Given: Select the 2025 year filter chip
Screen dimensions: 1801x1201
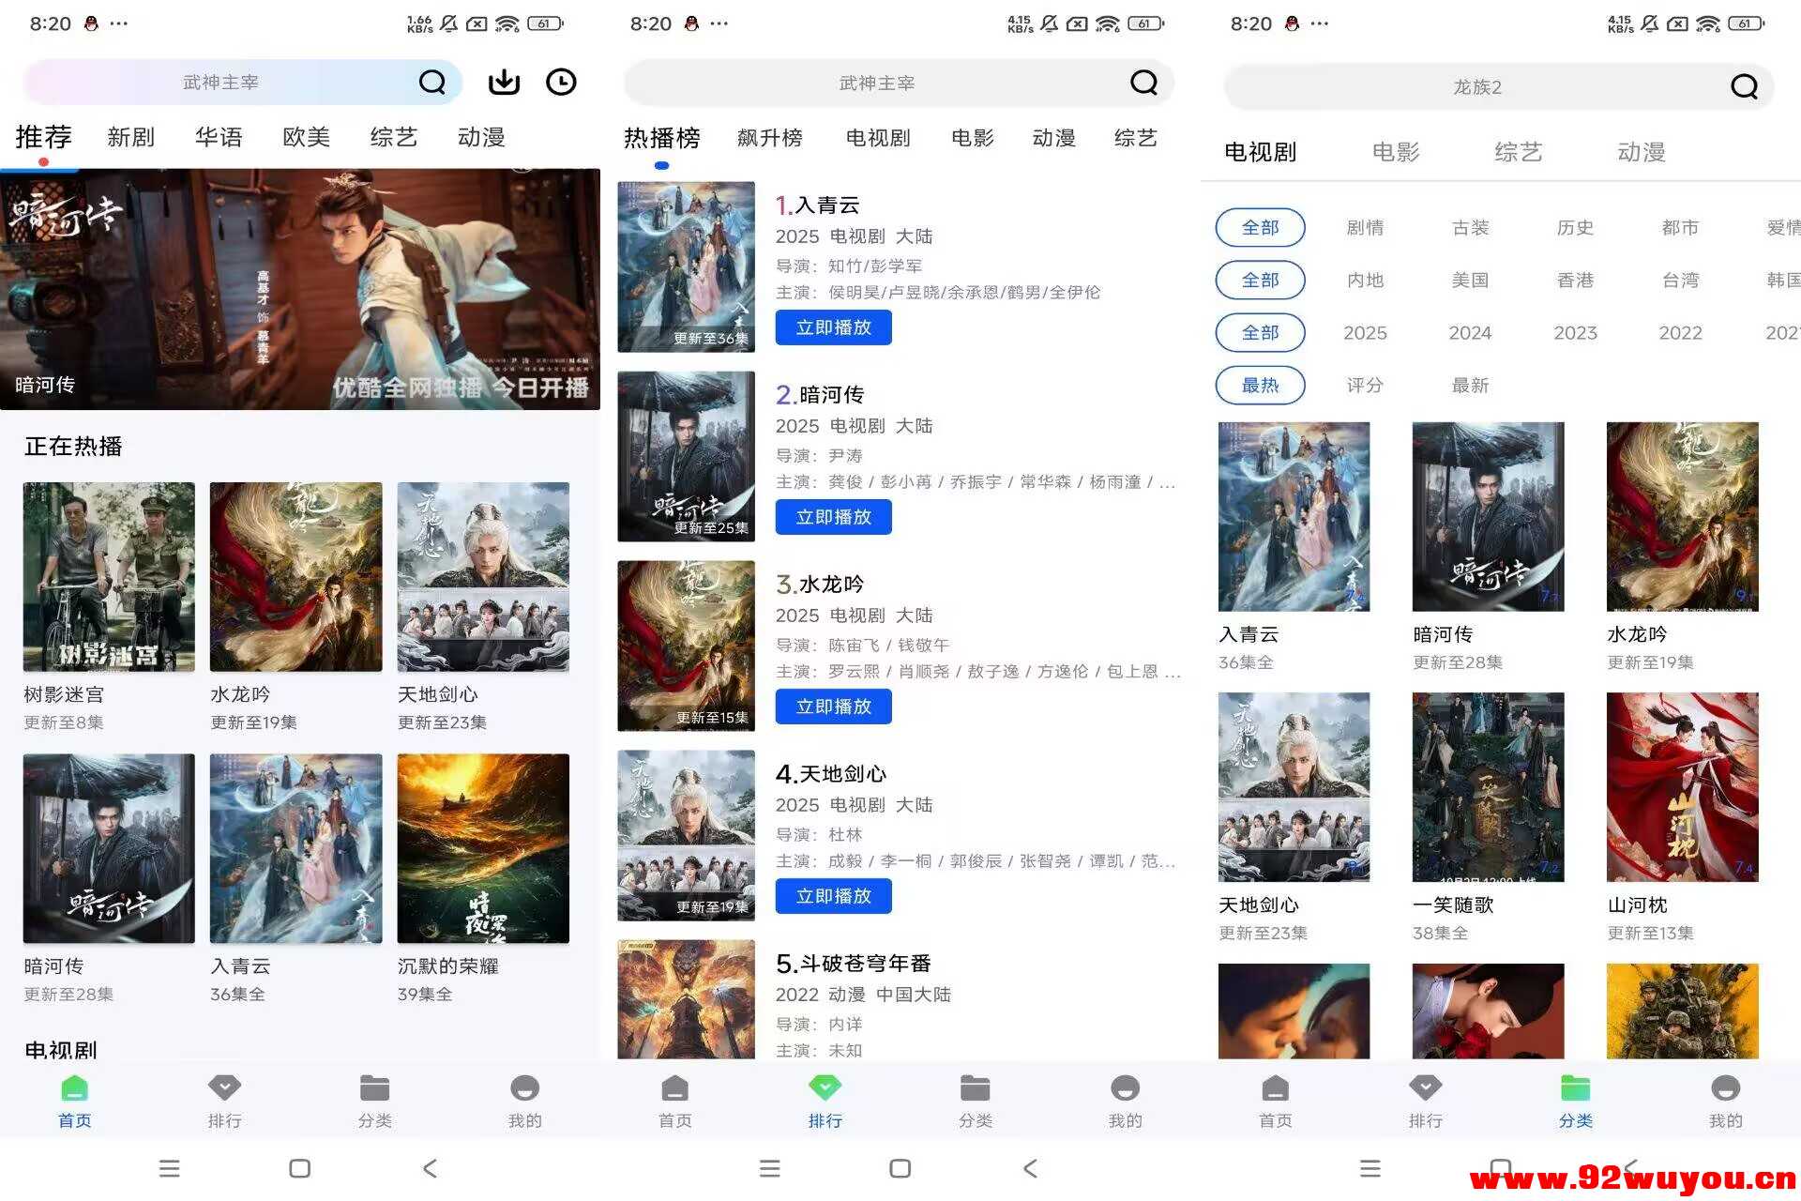Looking at the screenshot, I should (1365, 332).
